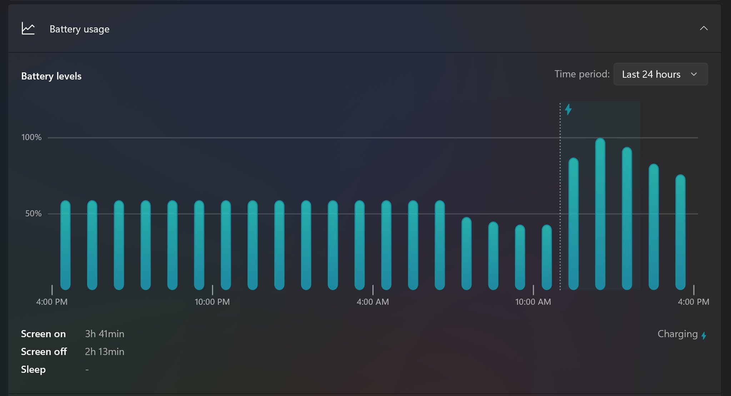Select the battery bar right after 10:00 PM
This screenshot has height=396, width=731.
[x=226, y=245]
